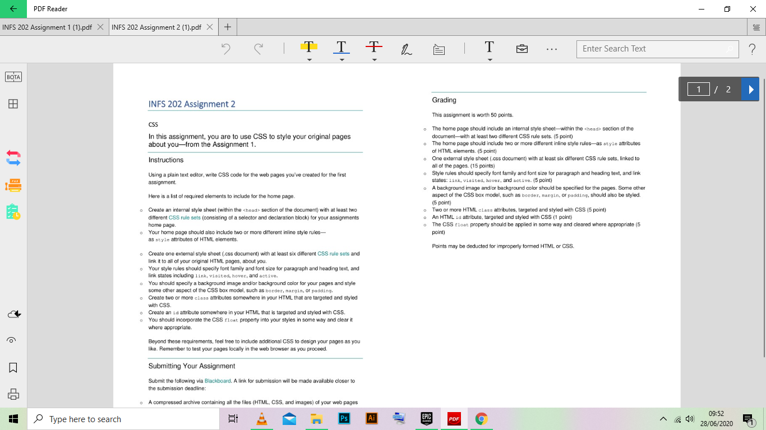Image resolution: width=766 pixels, height=430 pixels.
Task: Go to the next page arrow
Action: tap(750, 90)
